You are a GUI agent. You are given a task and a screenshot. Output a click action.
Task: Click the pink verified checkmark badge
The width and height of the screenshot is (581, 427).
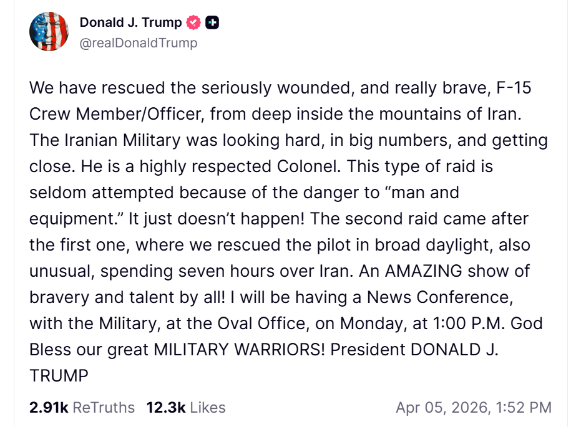coord(194,23)
